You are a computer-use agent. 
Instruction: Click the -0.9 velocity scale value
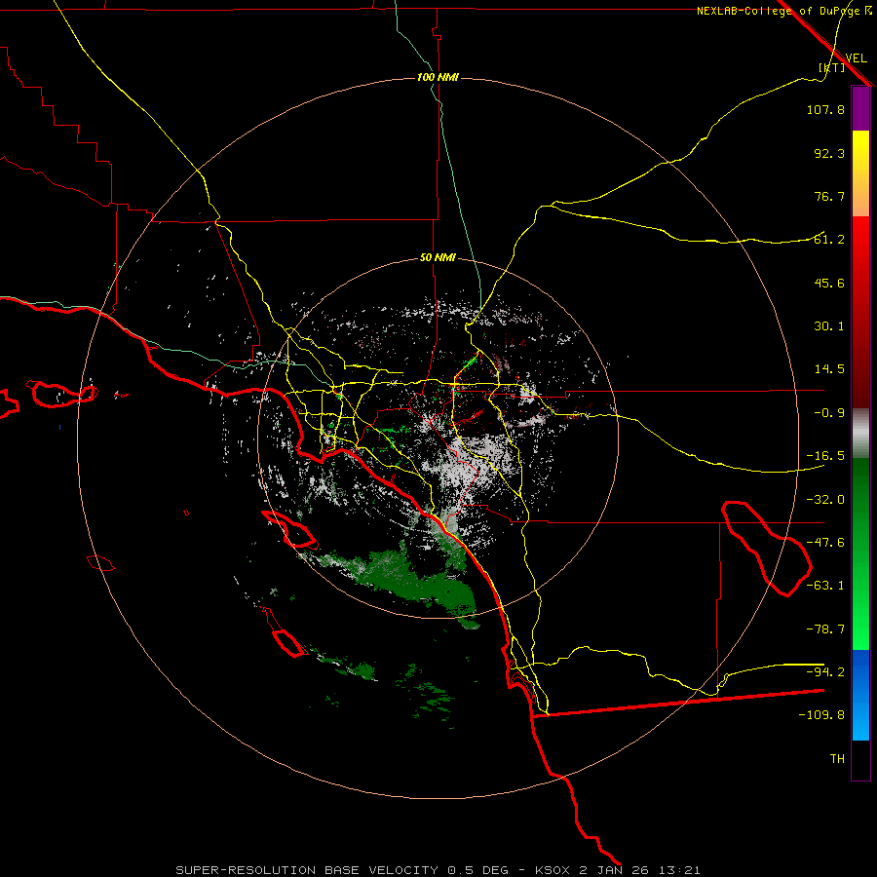(829, 413)
